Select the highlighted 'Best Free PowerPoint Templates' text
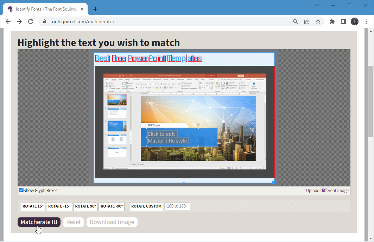The width and height of the screenshot is (374, 242). tap(148, 58)
